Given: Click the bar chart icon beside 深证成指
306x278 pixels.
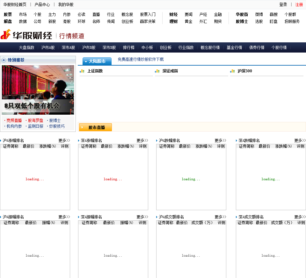Looking at the screenshot, I should 157,71.
